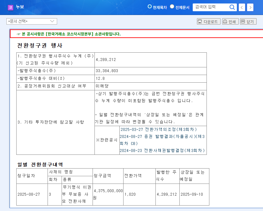Click the 다운로드 button
Viewport: 263px width, 211px height.
[x=208, y=21]
